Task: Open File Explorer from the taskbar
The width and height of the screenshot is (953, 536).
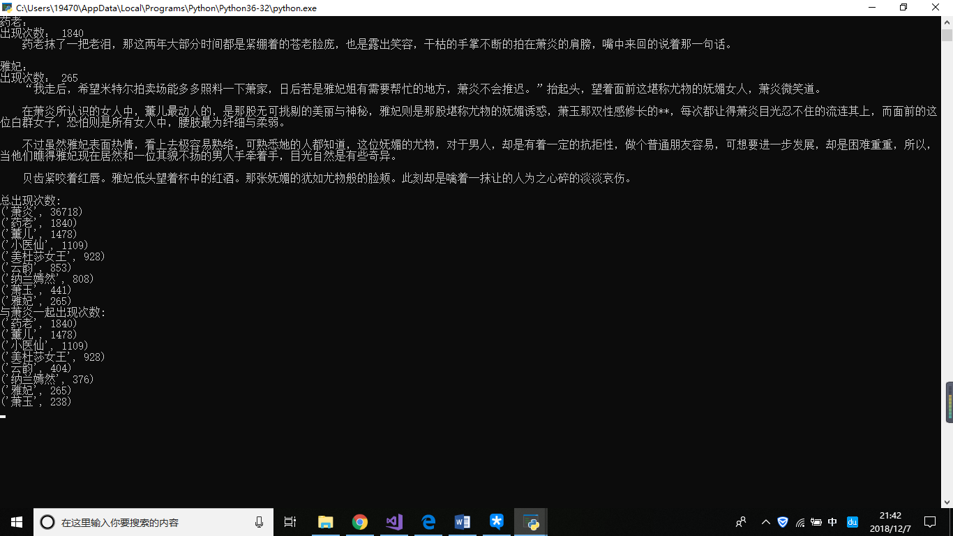Action: coord(325,521)
